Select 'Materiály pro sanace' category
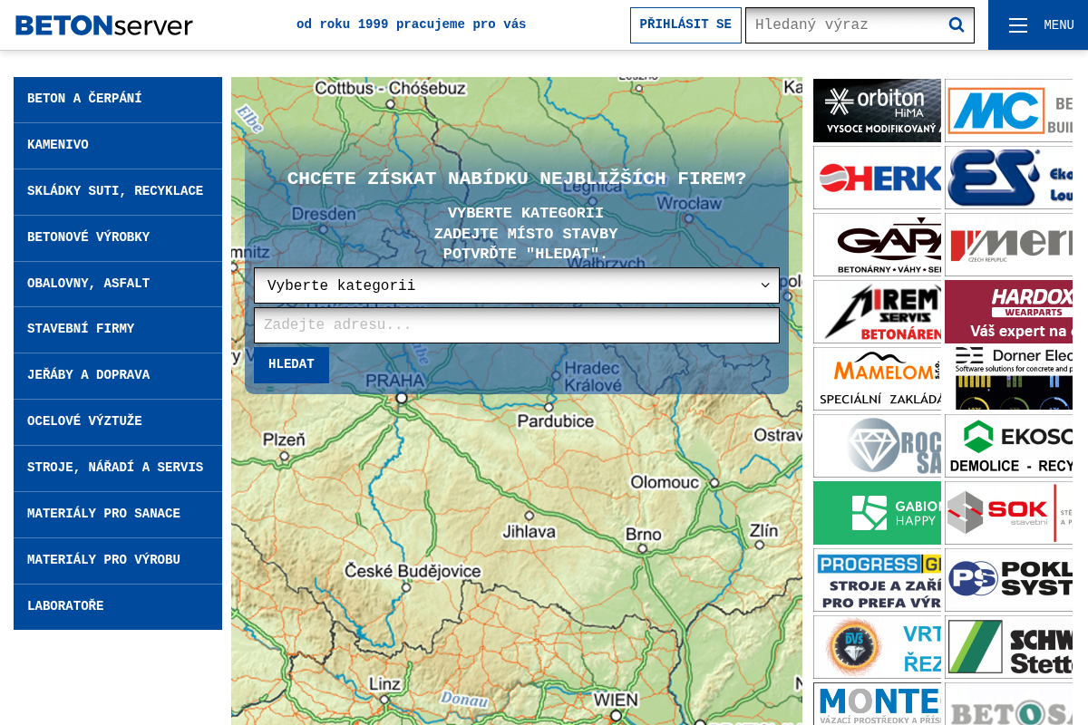The image size is (1088, 725). click(118, 515)
